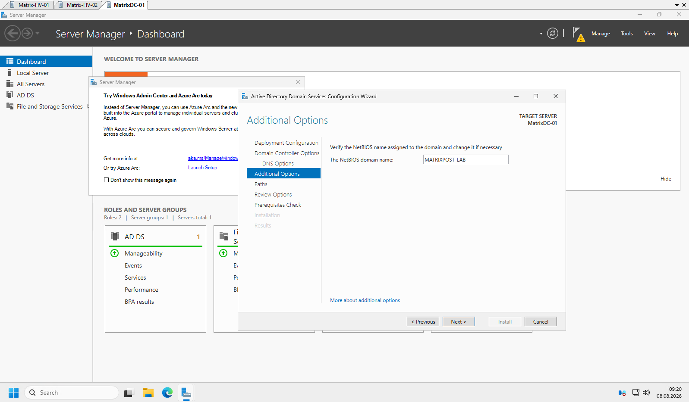Click the green Manageability status icon for AD DS
Viewport: 689px width, 402px height.
click(x=114, y=253)
